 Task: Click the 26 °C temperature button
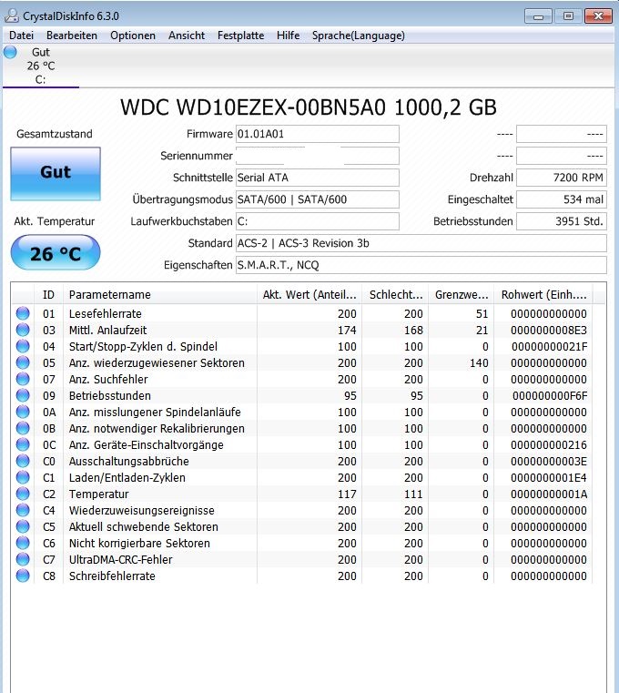pos(56,252)
